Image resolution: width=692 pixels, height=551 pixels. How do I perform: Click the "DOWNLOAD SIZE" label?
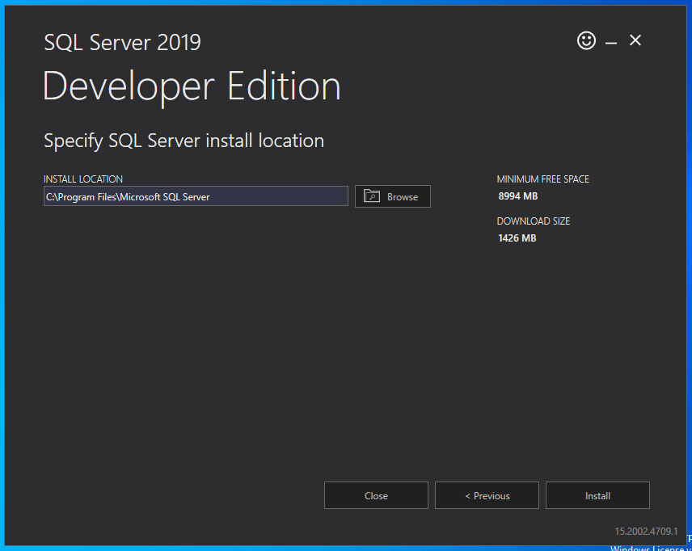click(x=533, y=221)
